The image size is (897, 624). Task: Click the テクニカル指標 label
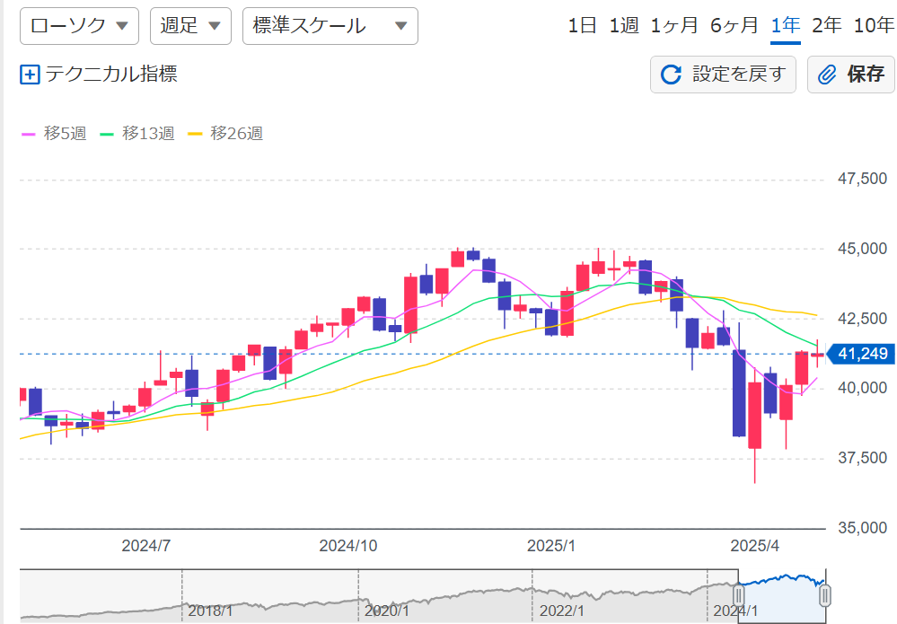coord(111,74)
